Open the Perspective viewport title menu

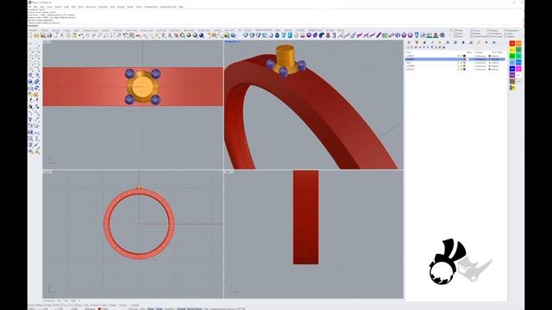(x=232, y=42)
